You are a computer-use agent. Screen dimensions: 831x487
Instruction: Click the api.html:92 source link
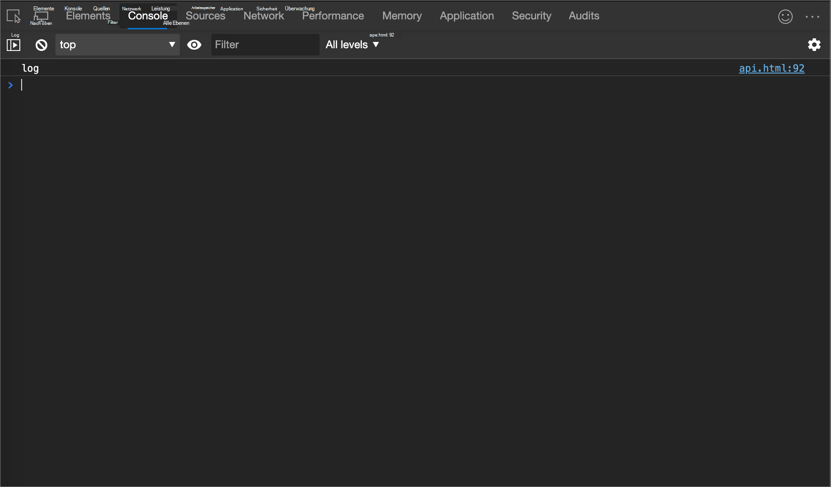[x=771, y=68]
